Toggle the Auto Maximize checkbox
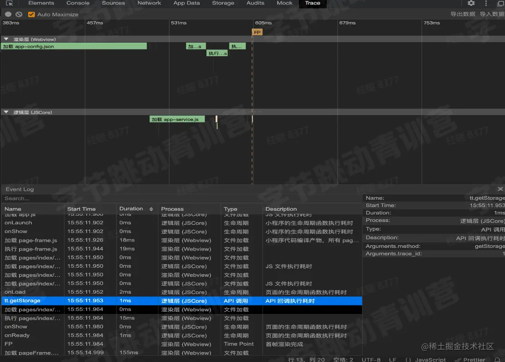This screenshot has height=362, width=505. click(31, 14)
